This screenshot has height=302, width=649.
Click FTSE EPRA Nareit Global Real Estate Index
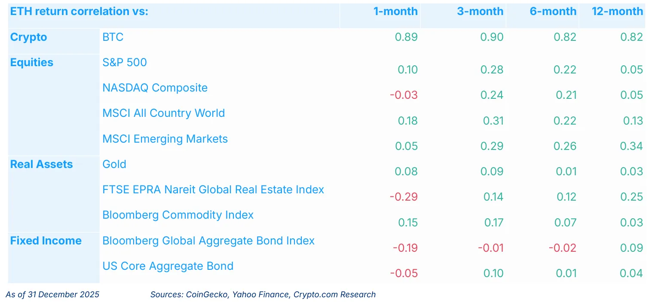[213, 189]
